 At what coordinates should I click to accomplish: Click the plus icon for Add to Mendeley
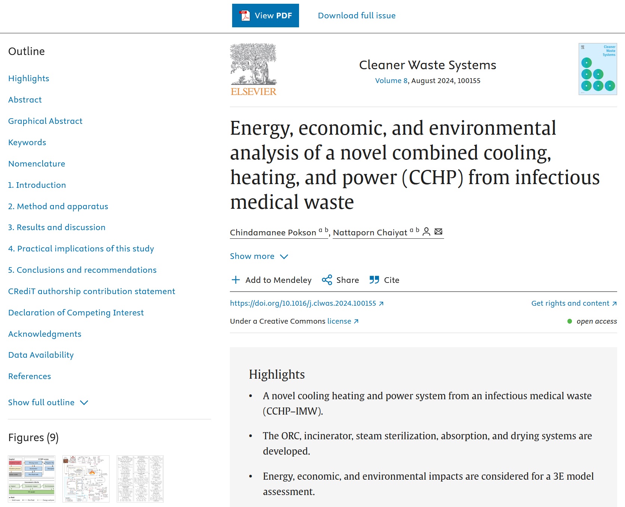(235, 280)
